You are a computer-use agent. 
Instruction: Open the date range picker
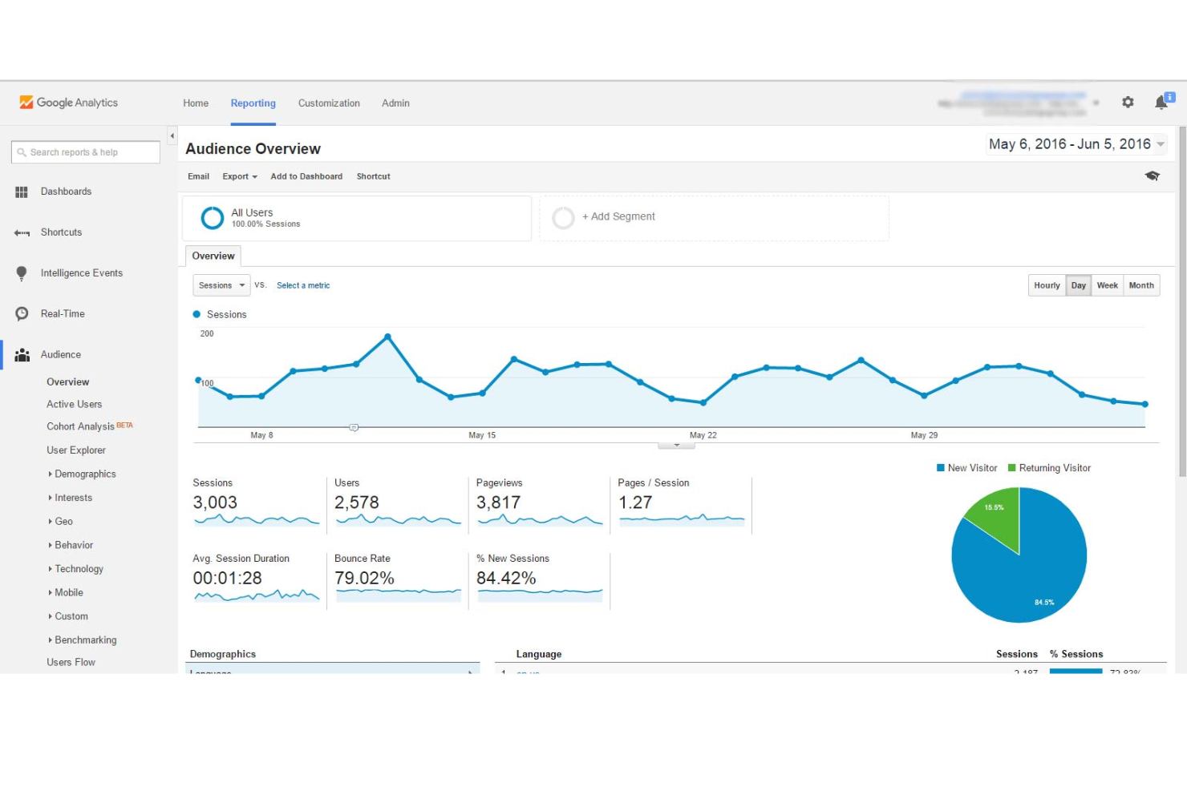tap(1076, 144)
